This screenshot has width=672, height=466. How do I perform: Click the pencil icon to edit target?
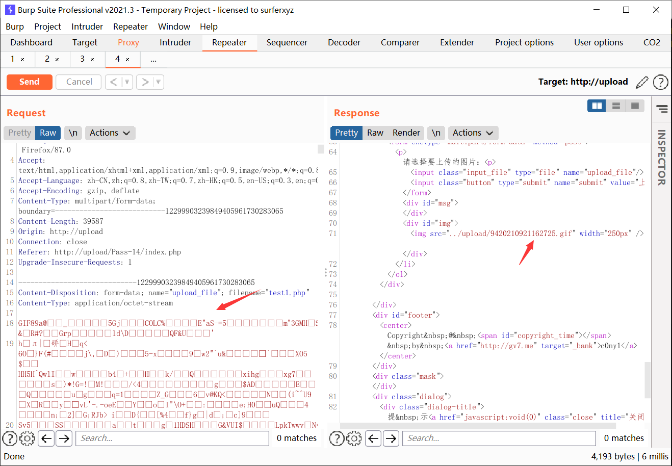[x=642, y=82]
